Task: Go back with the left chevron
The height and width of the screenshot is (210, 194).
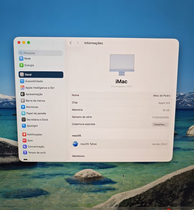Action: [71, 43]
